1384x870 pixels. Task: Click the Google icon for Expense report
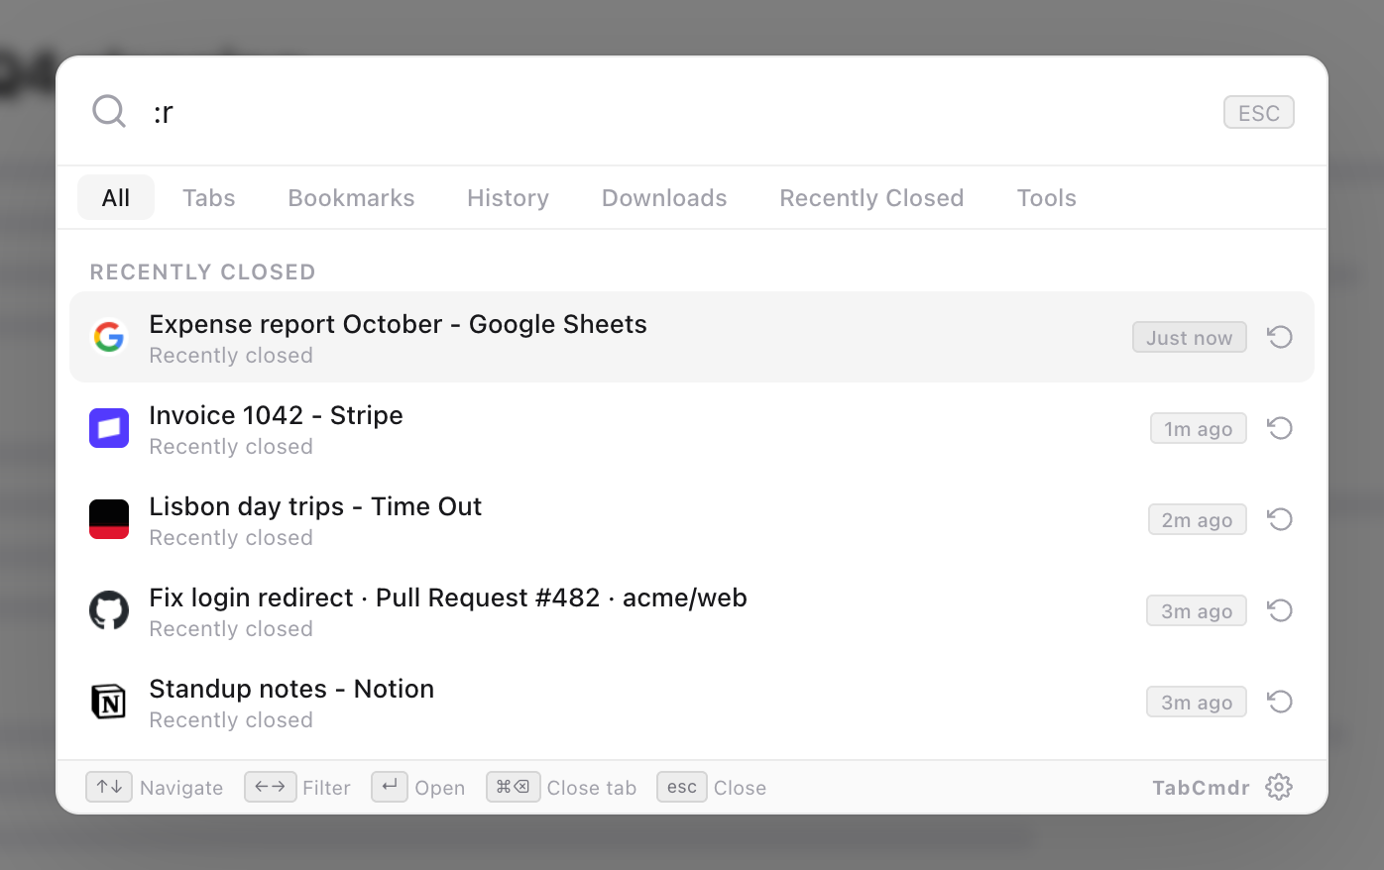click(x=109, y=337)
